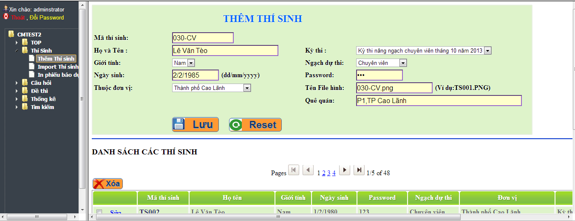
Task: Click the Câu hỏi folder icon
Action: point(25,83)
